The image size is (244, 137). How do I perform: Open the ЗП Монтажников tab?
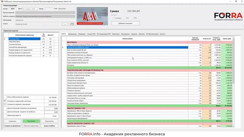[152, 34]
